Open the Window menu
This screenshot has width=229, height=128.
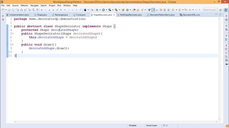coord(67,5)
